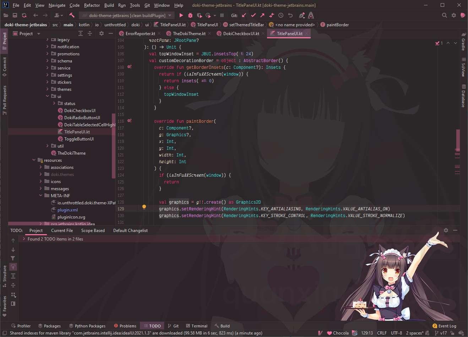
Task: Click the Stop square icon
Action: point(222,15)
